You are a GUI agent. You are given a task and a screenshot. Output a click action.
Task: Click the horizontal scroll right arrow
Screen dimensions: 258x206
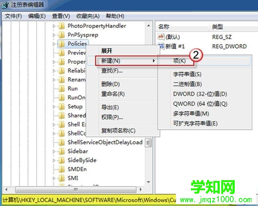pos(140,190)
